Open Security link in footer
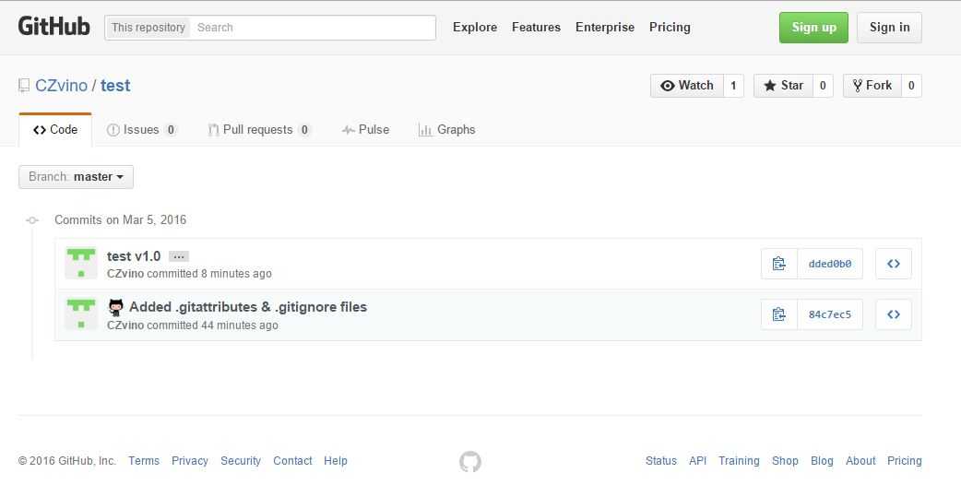 tap(241, 461)
